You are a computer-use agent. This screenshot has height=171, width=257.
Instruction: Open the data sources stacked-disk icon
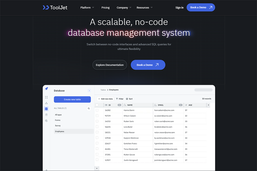[46, 115]
